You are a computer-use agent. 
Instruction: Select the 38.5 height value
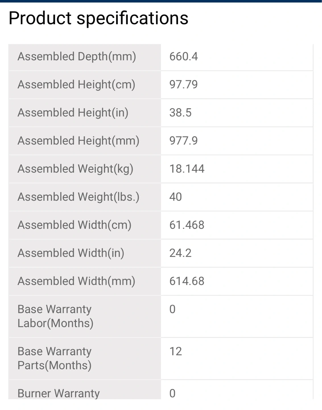(180, 113)
